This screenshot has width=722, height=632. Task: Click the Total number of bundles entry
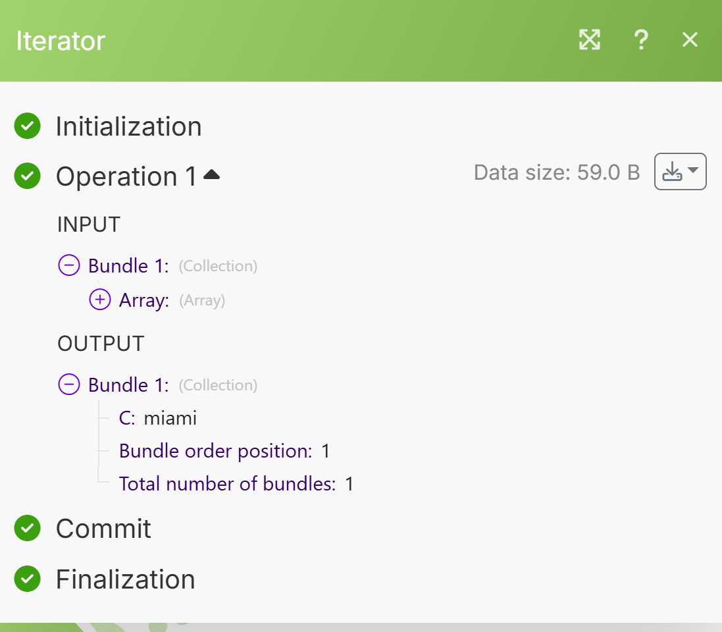[x=236, y=484]
